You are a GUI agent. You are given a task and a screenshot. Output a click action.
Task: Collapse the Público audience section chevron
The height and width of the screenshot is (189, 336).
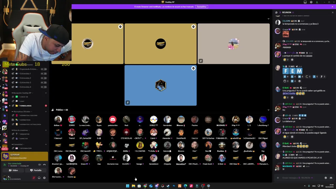pos(268,110)
